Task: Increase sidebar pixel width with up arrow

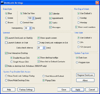Action: (33, 17)
